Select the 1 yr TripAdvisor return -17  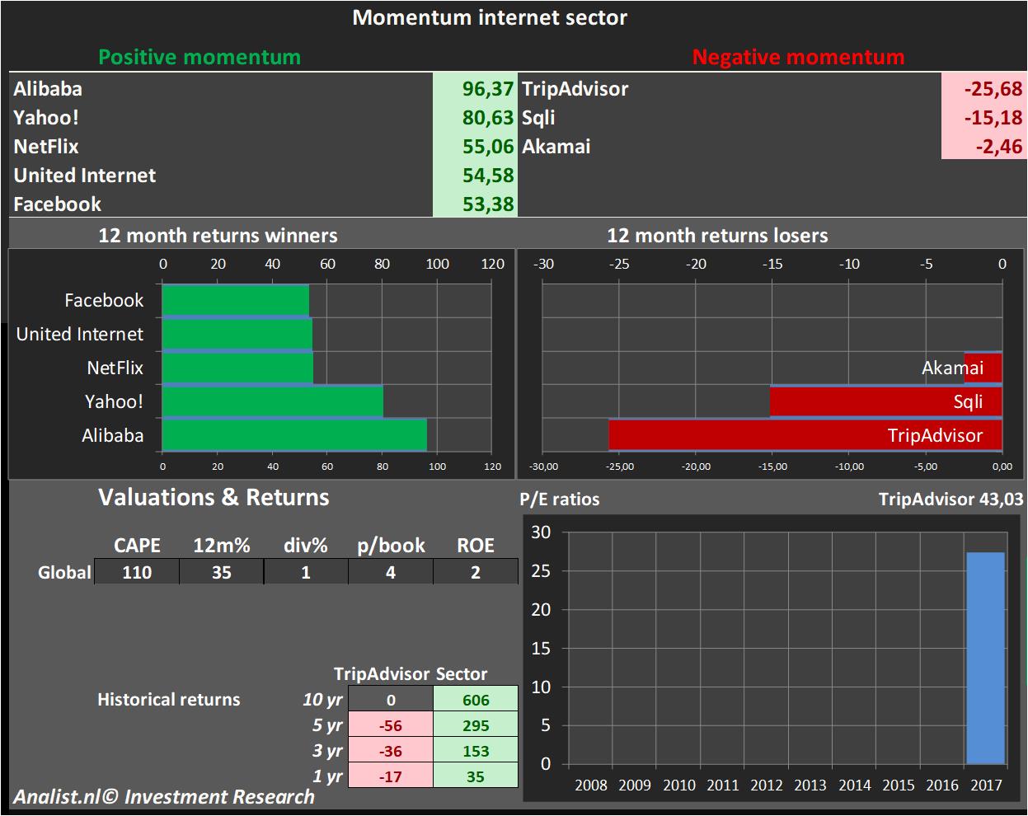tap(391, 776)
